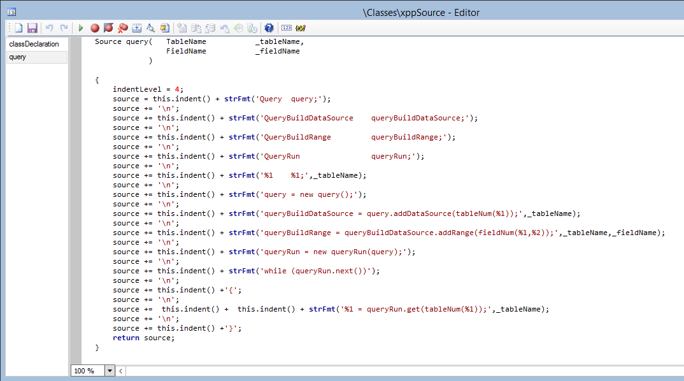
Task: Undo the last edit
Action: pyautogui.click(x=49, y=28)
